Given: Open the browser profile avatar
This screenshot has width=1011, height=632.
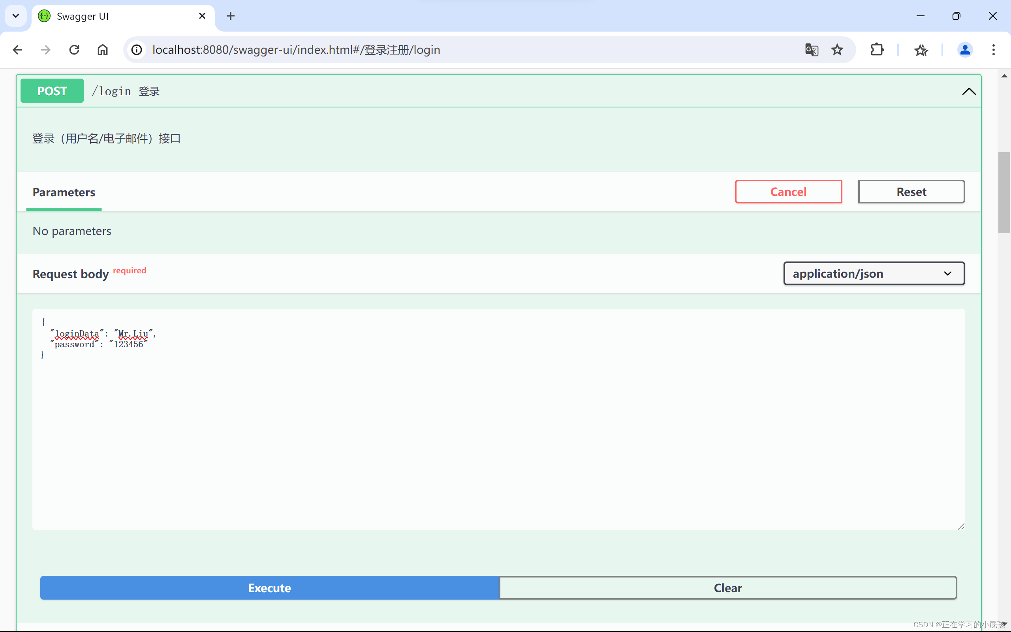Looking at the screenshot, I should [965, 50].
